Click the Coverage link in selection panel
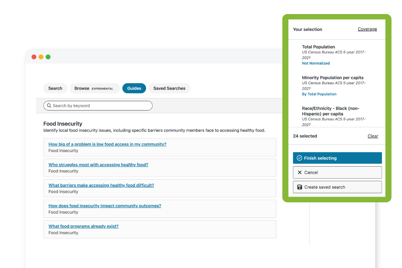 point(367,29)
